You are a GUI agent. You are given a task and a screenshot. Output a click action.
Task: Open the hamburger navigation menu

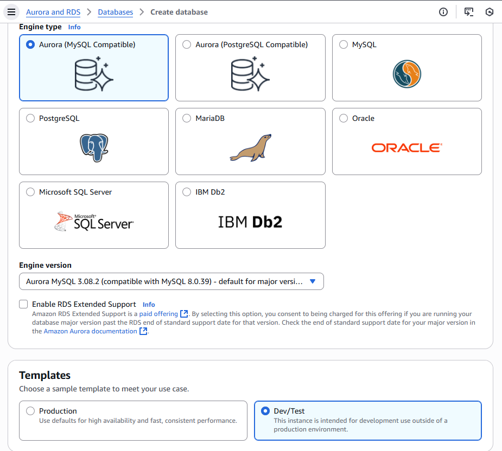tap(11, 12)
